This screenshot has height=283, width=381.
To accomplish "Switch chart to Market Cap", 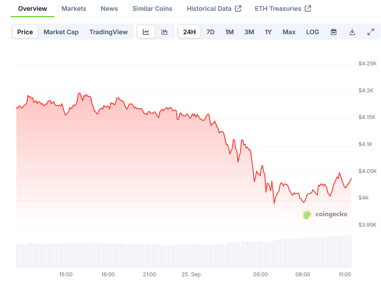I will 61,32.
